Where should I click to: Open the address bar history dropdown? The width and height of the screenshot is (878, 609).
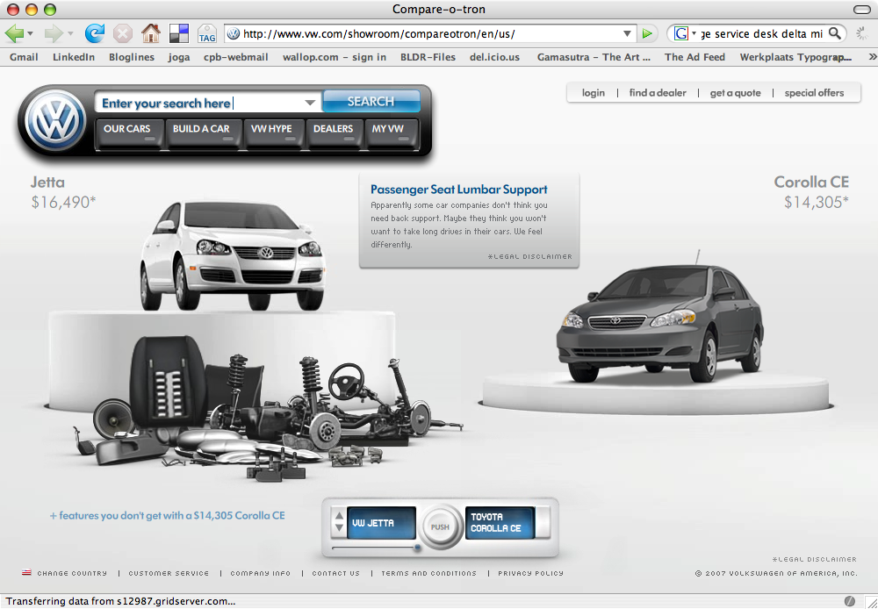[x=629, y=32]
